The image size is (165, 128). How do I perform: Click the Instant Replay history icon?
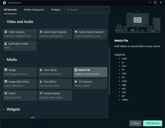41,93
